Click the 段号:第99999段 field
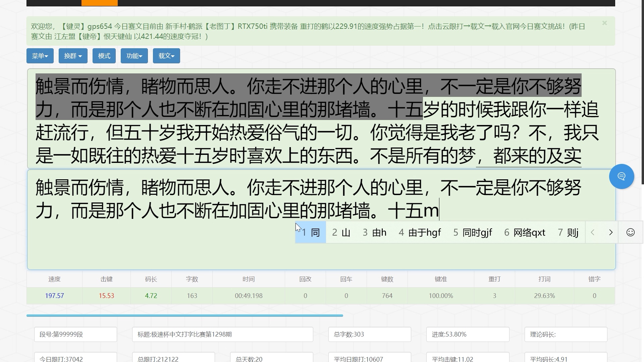This screenshot has width=644, height=362. pyautogui.click(x=75, y=334)
